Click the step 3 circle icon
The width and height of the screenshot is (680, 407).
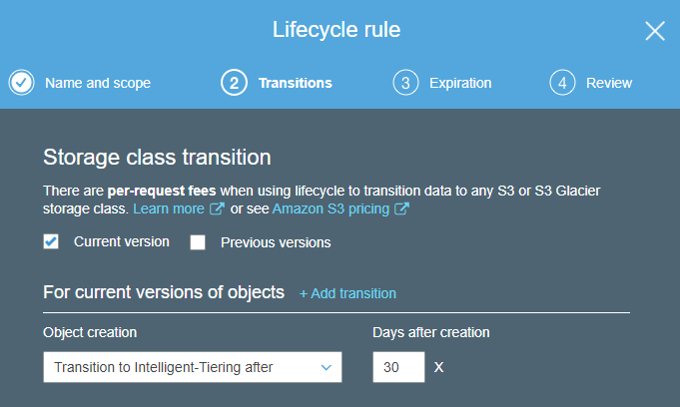[x=405, y=83]
